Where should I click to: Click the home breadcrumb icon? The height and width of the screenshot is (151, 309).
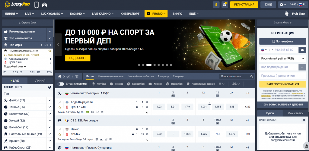(59, 76)
